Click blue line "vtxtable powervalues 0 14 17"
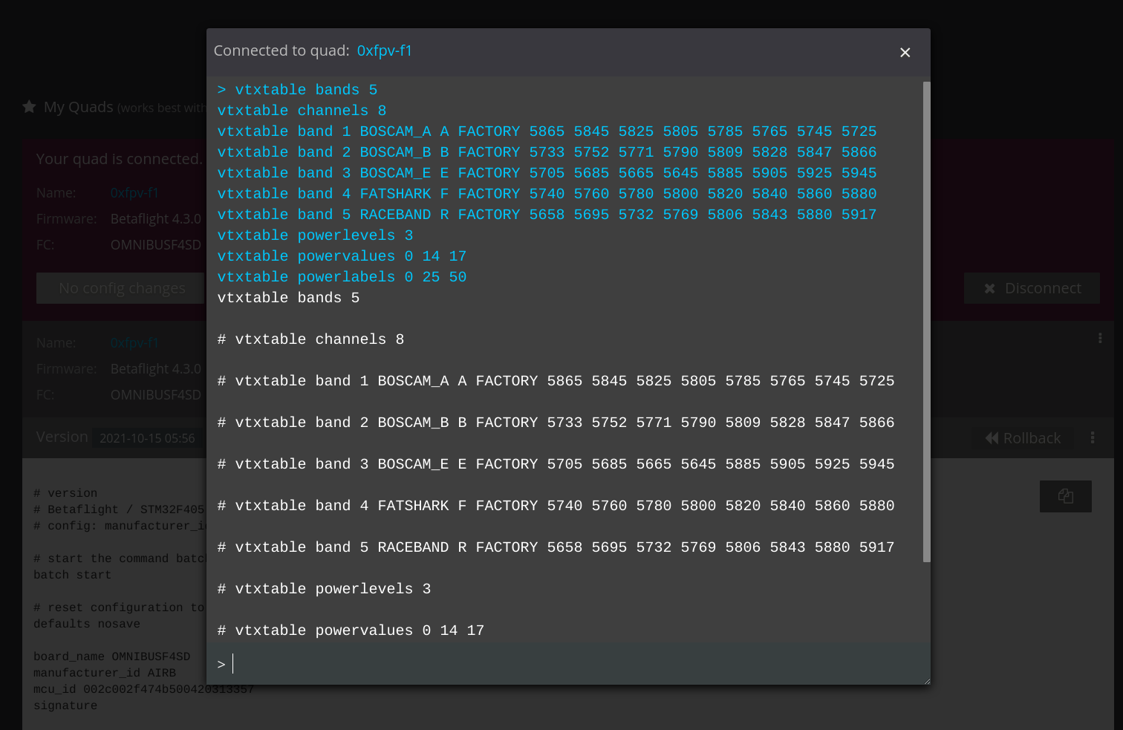1123x730 pixels. (x=342, y=256)
